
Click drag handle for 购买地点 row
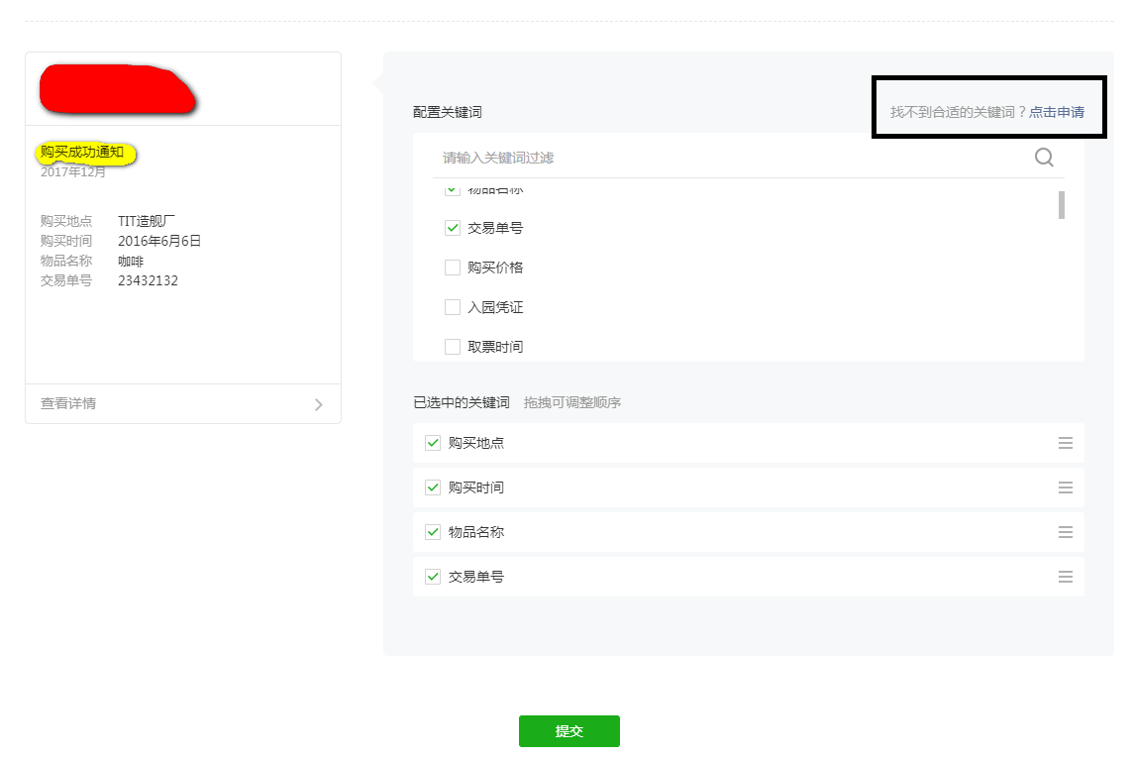coord(1066,443)
